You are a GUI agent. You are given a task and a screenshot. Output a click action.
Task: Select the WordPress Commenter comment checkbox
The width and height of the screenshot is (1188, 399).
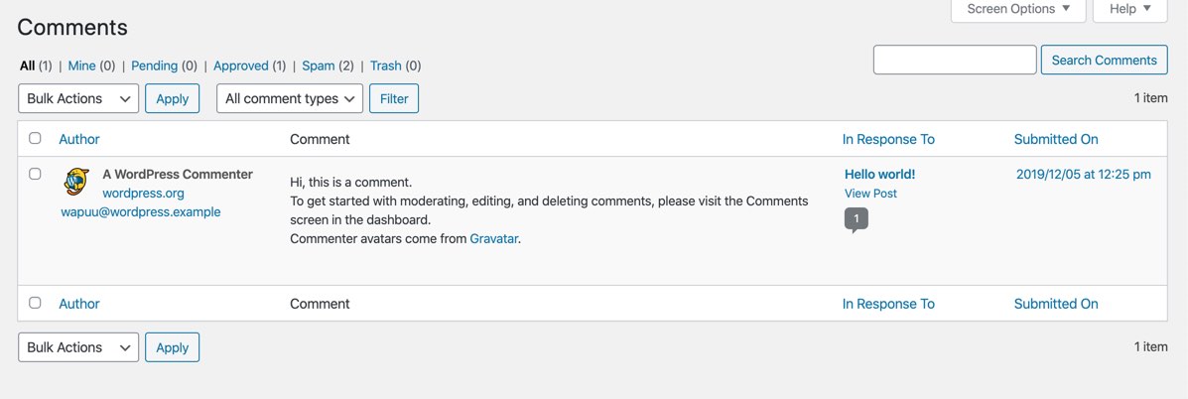(35, 174)
